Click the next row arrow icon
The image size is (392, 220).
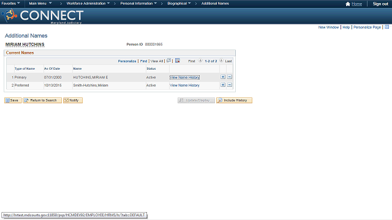coord(221,61)
